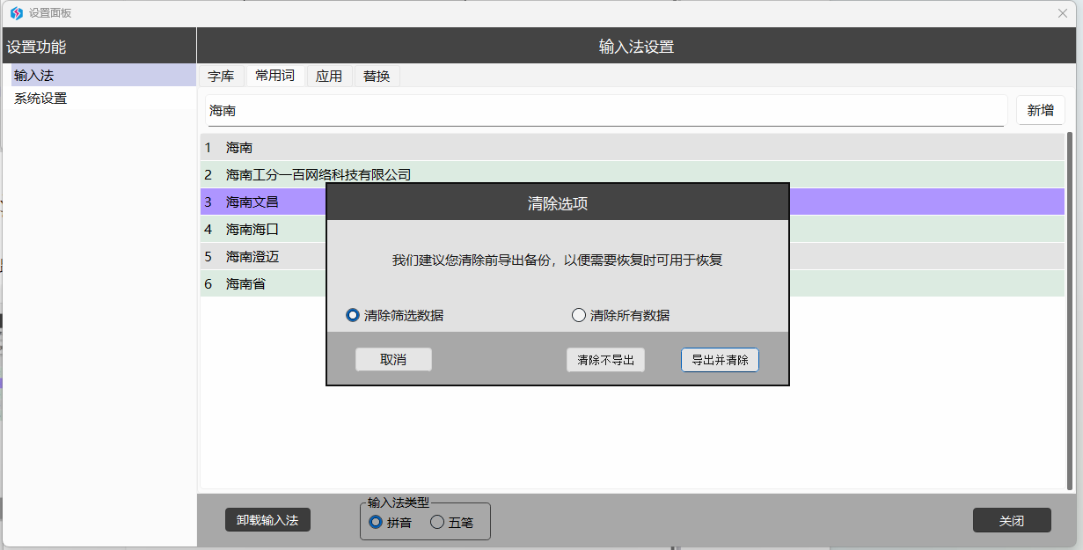Switch to the 字库 tab

coord(221,77)
